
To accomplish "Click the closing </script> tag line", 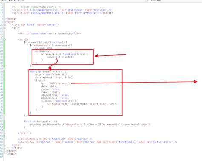I will (x=24, y=133).
